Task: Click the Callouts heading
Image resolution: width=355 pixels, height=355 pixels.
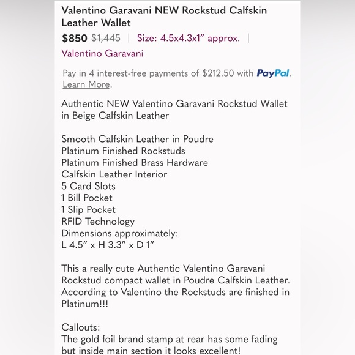Action: (81, 327)
